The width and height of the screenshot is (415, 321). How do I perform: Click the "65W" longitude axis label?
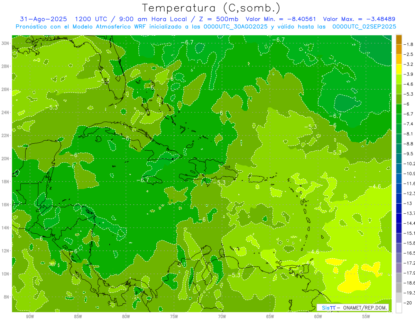[270, 316]
